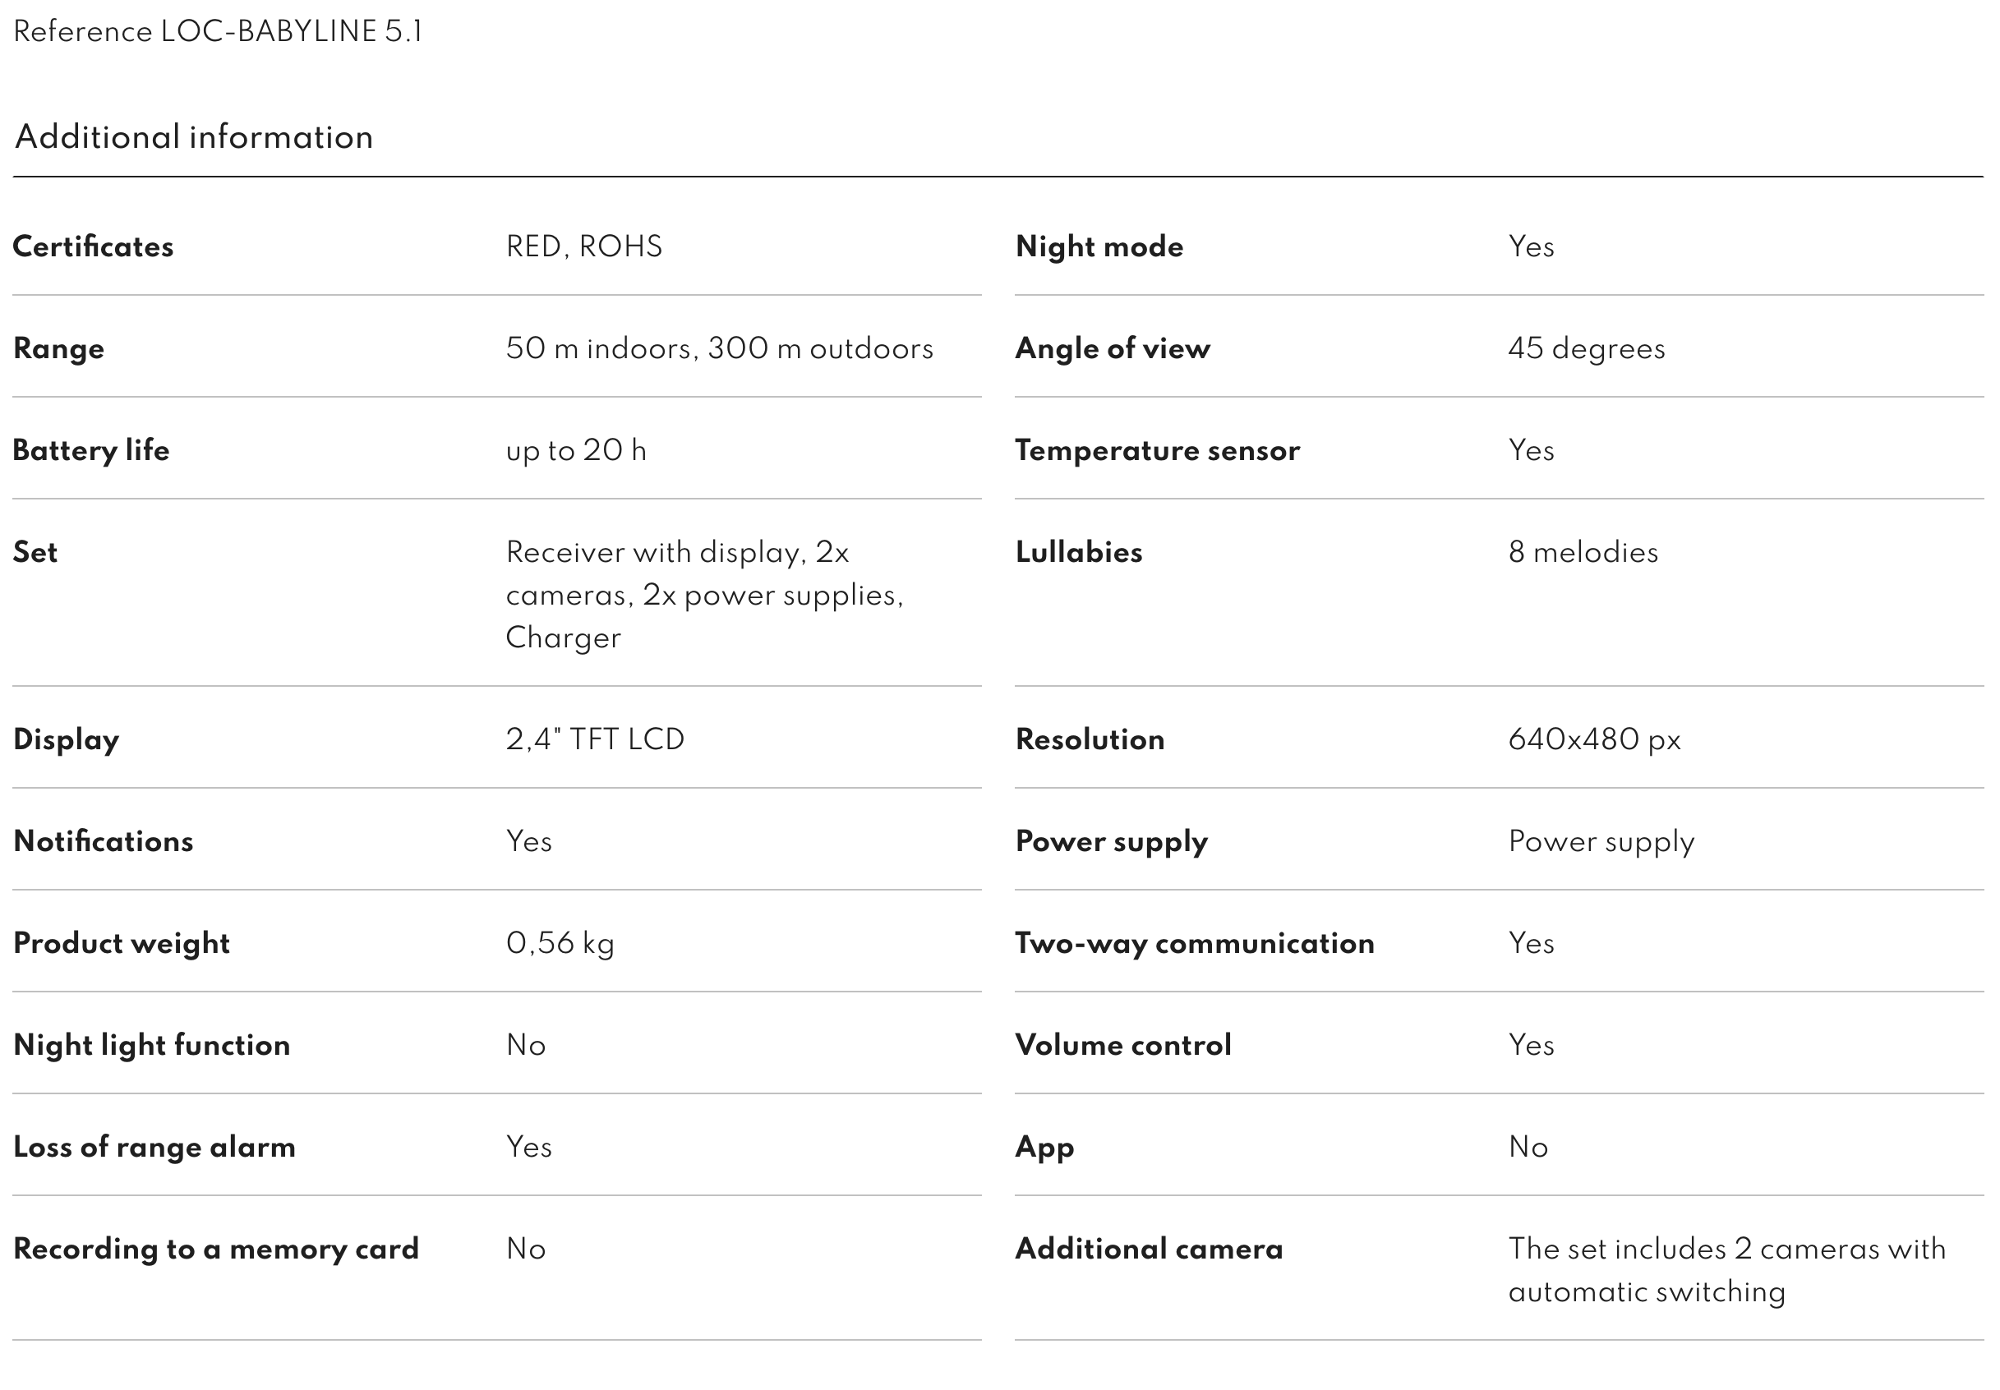The width and height of the screenshot is (2000, 1390).
Task: Select the Product weight label
Action: click(x=121, y=943)
